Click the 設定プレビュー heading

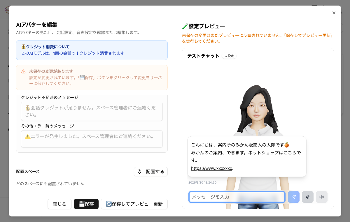tap(204, 26)
